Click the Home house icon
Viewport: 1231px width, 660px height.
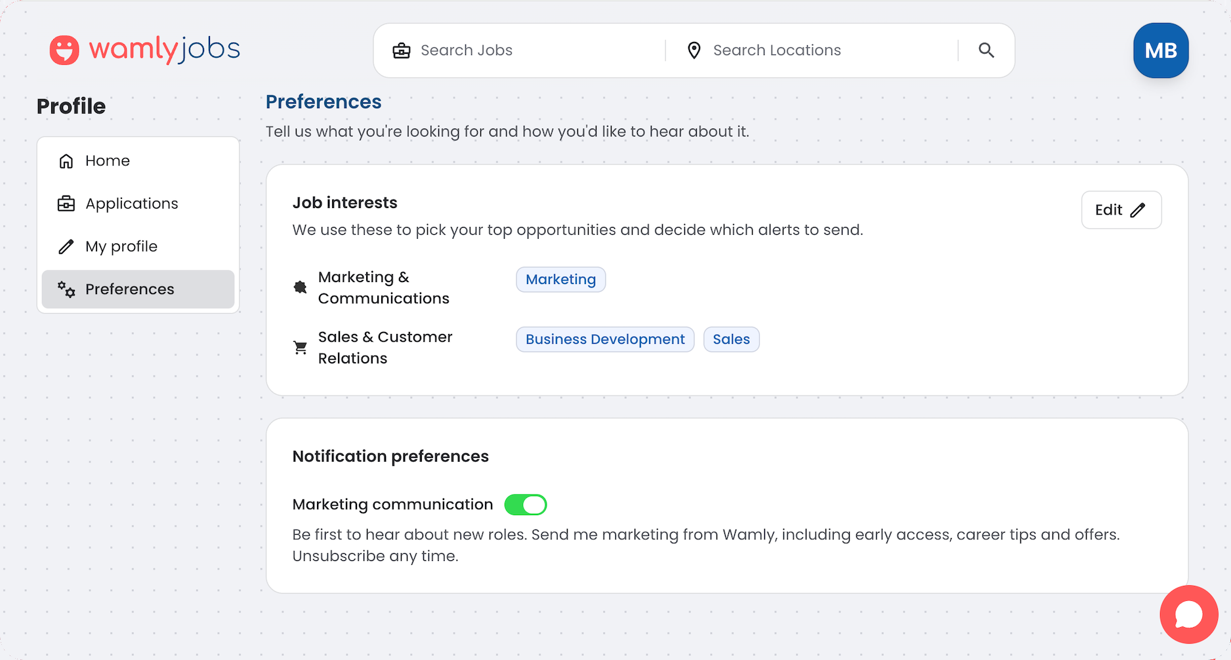pyautogui.click(x=66, y=161)
